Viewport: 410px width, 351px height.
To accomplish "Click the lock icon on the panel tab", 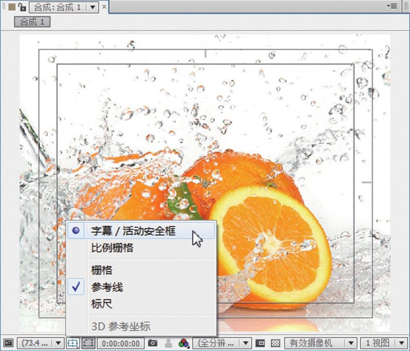I will click(22, 7).
